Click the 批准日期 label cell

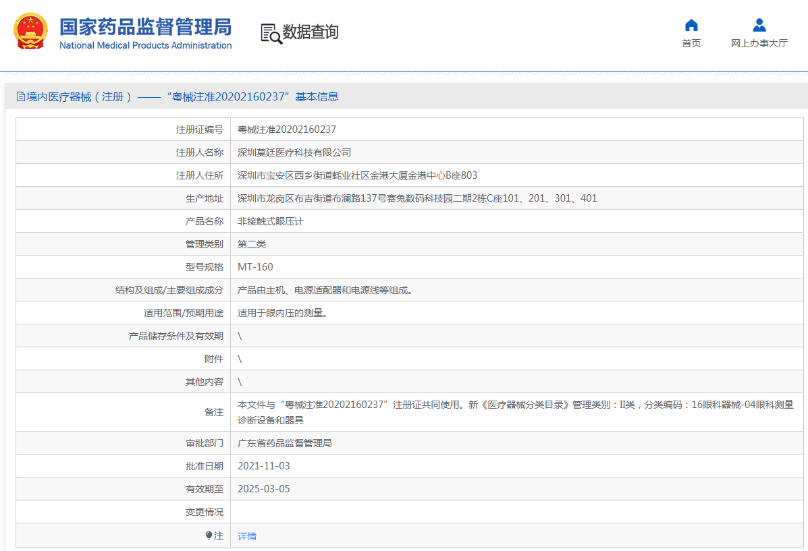click(123, 466)
